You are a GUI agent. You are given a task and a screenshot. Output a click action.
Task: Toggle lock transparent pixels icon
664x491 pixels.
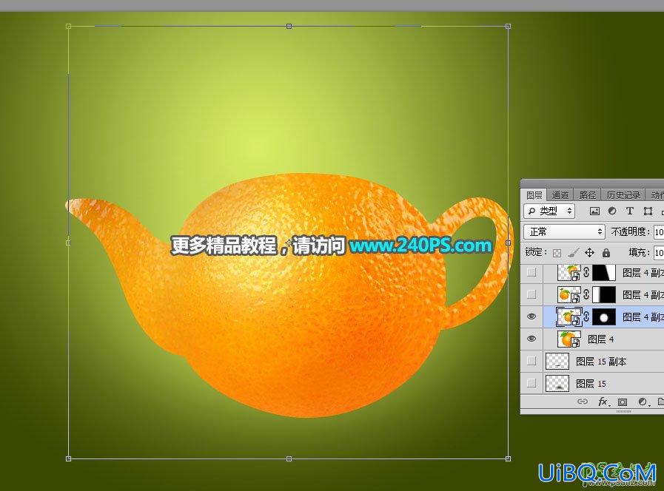point(557,253)
